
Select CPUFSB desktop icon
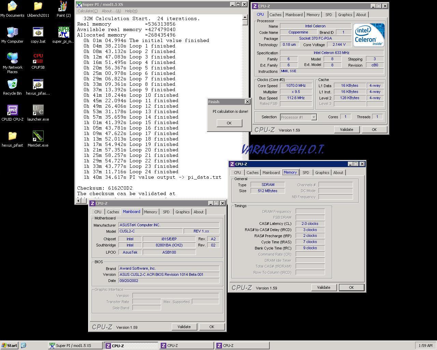(38, 61)
